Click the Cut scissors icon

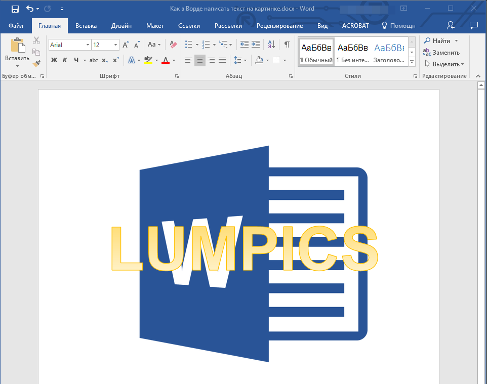(x=36, y=40)
